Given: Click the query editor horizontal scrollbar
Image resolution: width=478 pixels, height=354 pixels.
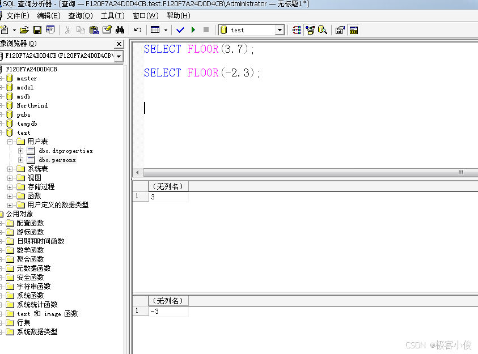Looking at the screenshot, I should coord(310,173).
